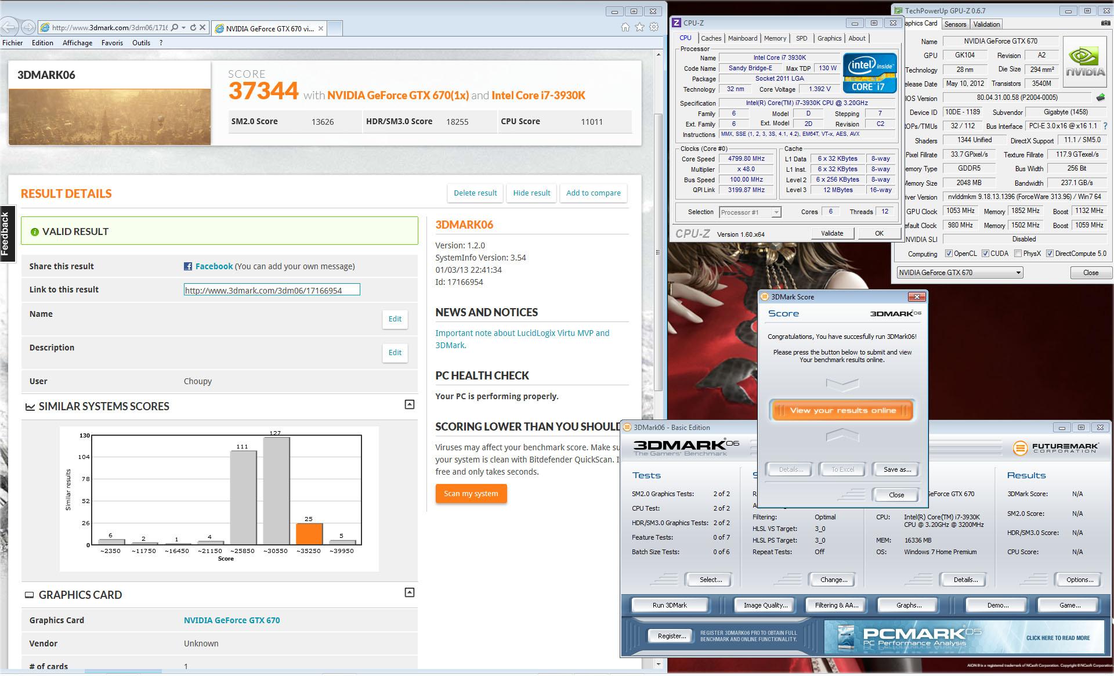The width and height of the screenshot is (1114, 676).
Task: Open a new blank browser tab
Action: click(x=335, y=28)
